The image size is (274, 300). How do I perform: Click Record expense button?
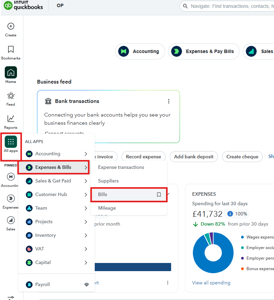coord(143,157)
